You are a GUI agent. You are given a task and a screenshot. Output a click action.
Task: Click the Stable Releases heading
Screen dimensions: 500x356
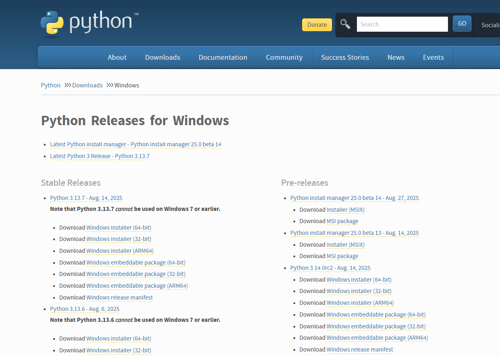(71, 183)
